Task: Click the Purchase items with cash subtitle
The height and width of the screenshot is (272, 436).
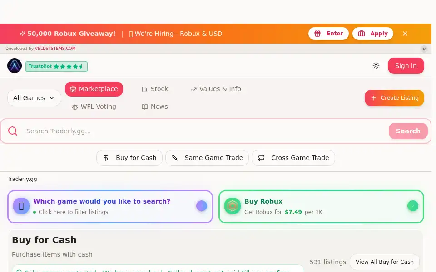Action: tap(52, 254)
